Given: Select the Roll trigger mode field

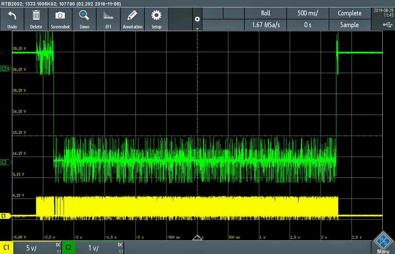Looking at the screenshot, I should [x=266, y=13].
